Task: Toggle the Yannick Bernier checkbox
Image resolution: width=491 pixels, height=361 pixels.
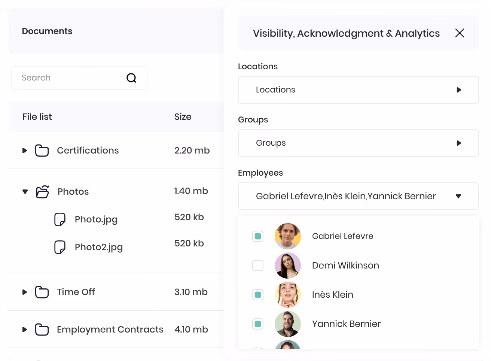Action: coord(258,324)
